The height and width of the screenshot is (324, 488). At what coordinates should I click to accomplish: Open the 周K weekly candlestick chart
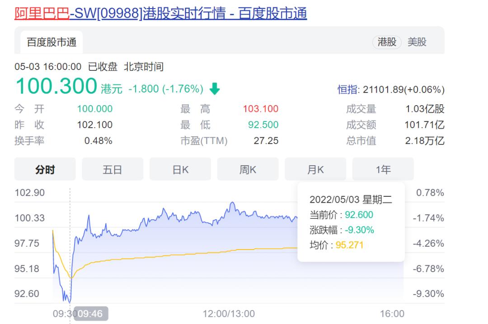(248, 169)
